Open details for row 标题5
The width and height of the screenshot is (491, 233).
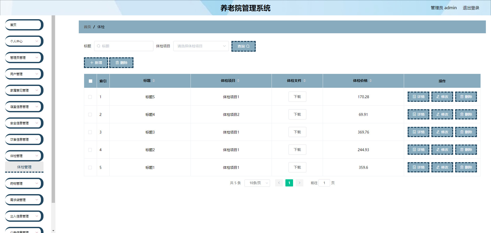click(418, 97)
